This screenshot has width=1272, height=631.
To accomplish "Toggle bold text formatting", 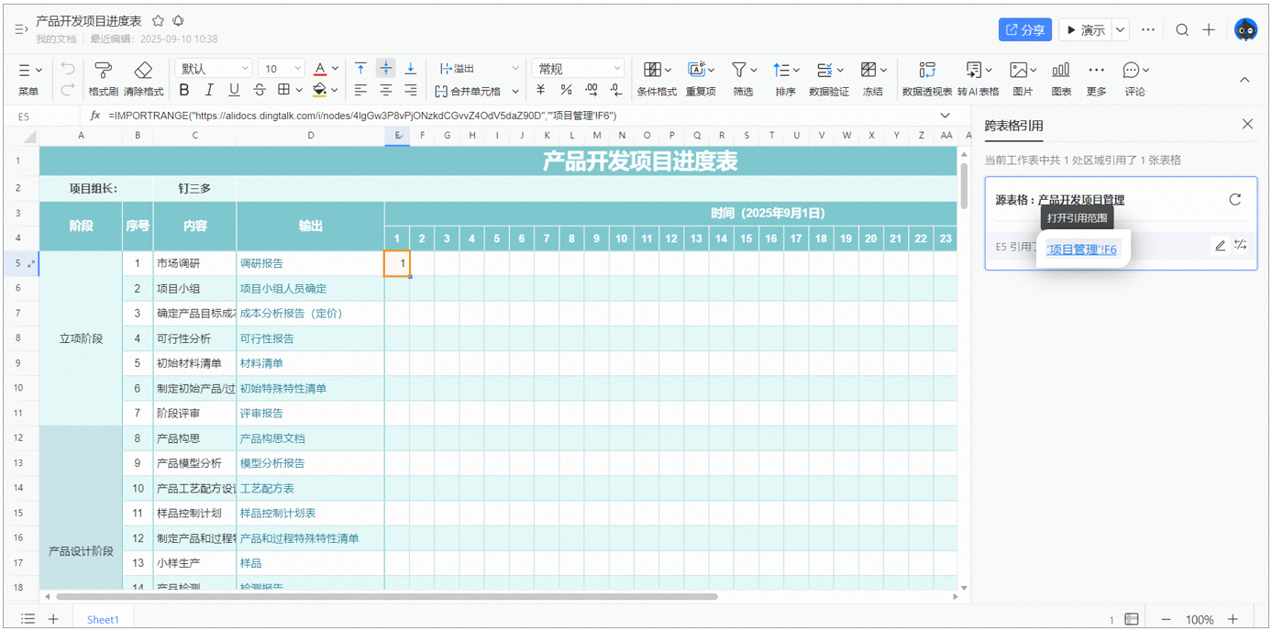I will 184,90.
